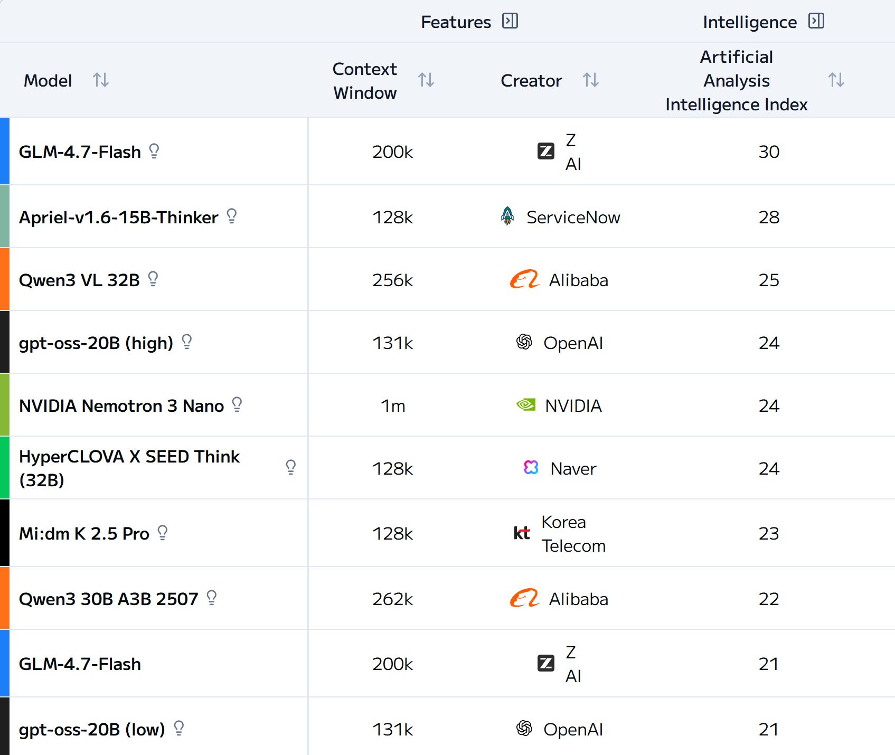Open the Mi:dm K 2.5 Pro model
This screenshot has width=895, height=755.
[84, 533]
